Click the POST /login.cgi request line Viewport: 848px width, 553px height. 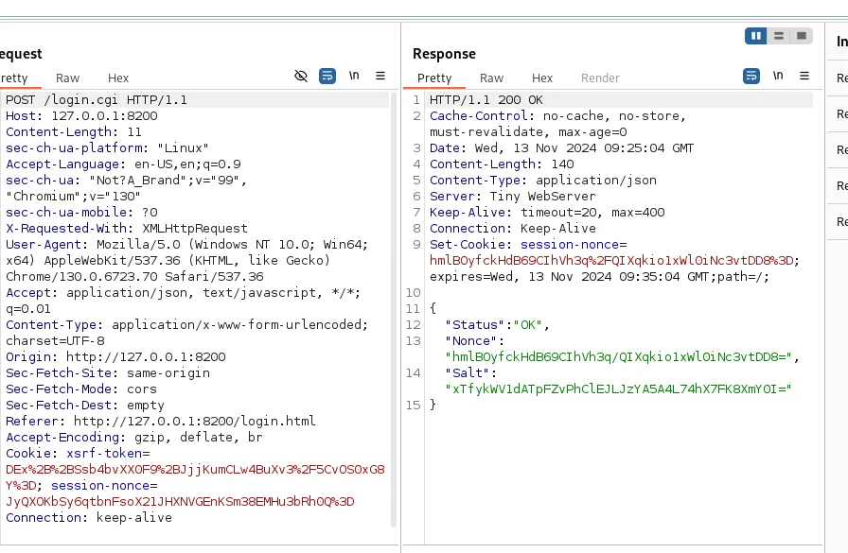click(97, 100)
